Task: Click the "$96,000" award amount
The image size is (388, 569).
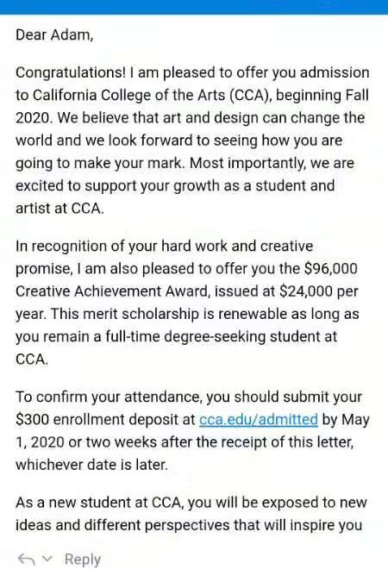Action: (330, 268)
